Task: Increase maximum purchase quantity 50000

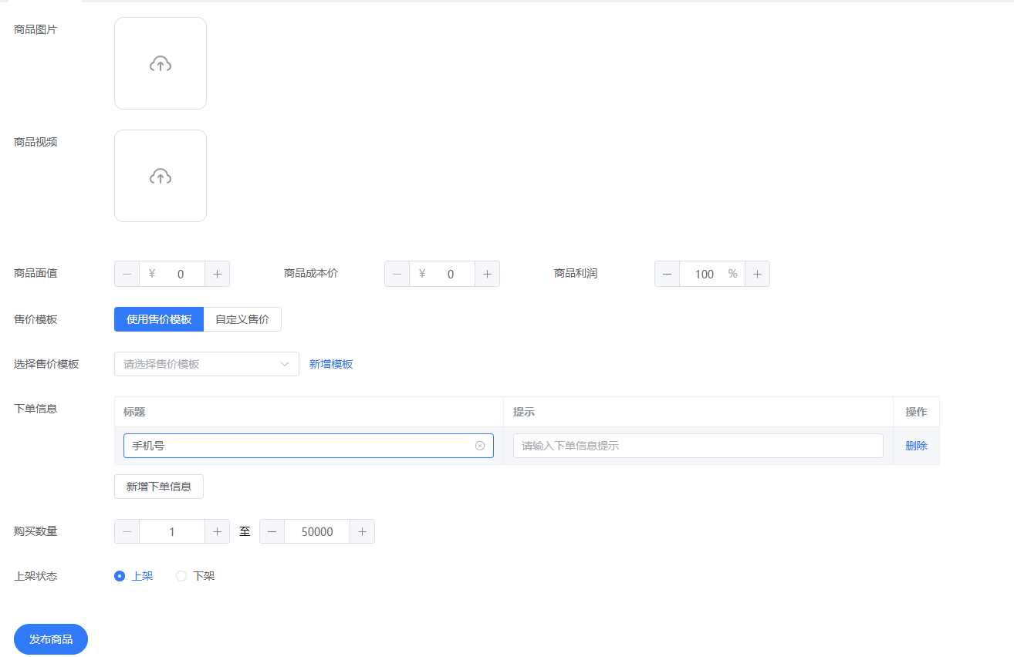Action: 362,531
